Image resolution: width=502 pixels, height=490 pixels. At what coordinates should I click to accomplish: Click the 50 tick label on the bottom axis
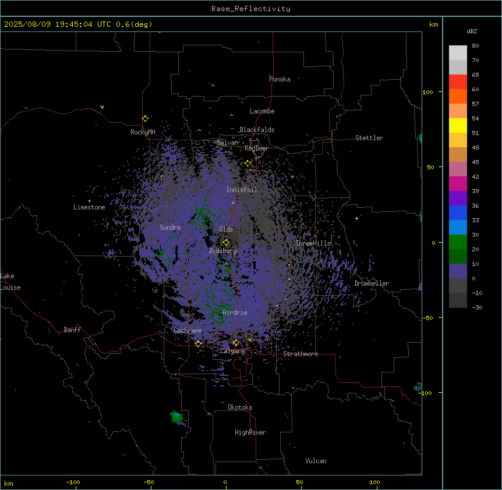(x=299, y=482)
